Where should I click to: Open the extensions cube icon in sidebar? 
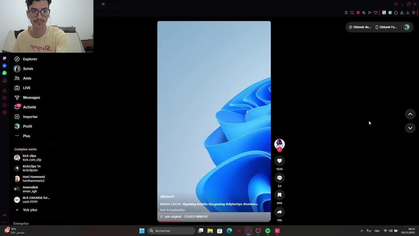4,105
